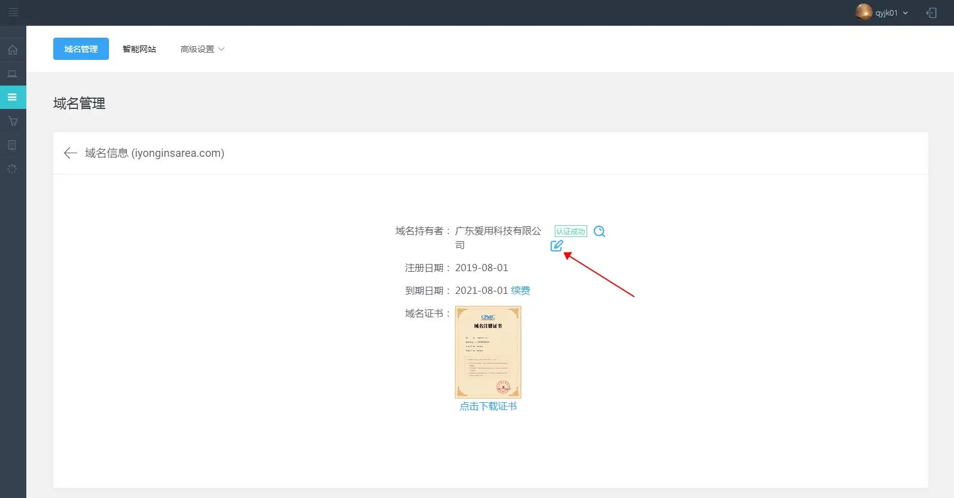This screenshot has width=954, height=498.
Task: Click the building icon in sidebar
Action: click(13, 145)
